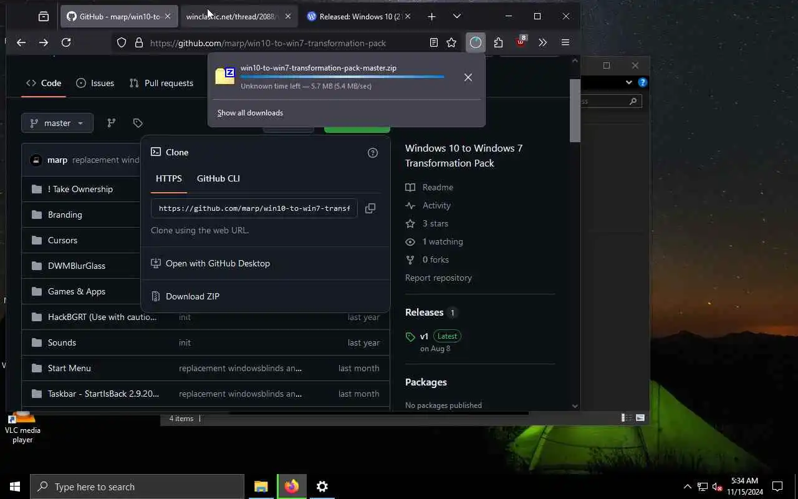
Task: Open Taskbar - StartIsBack folder
Action: pyautogui.click(x=103, y=394)
